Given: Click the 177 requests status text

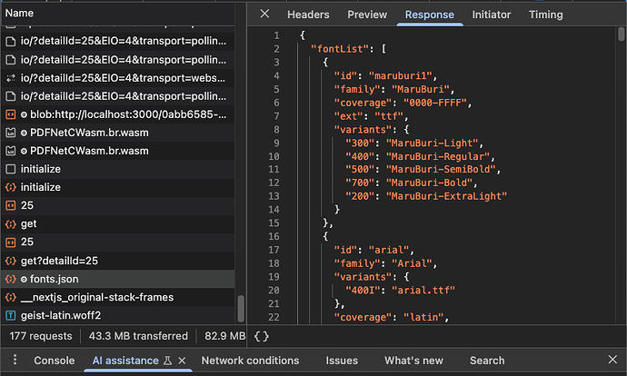Looking at the screenshot, I should coord(41,336).
